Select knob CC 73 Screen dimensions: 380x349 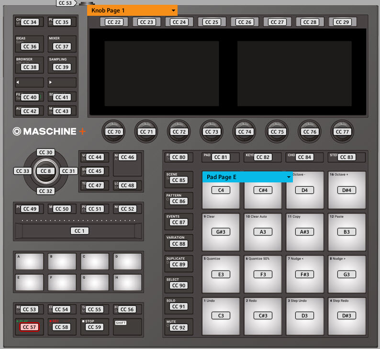pyautogui.click(x=212, y=132)
